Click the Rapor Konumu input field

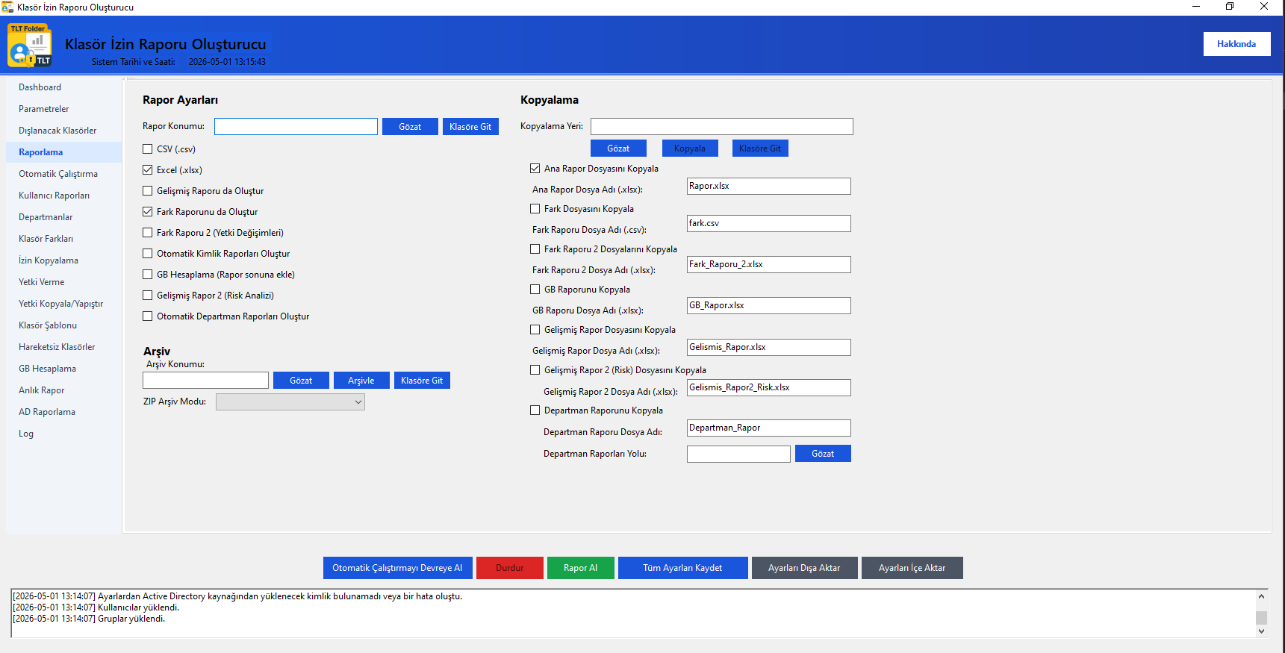[x=296, y=127]
